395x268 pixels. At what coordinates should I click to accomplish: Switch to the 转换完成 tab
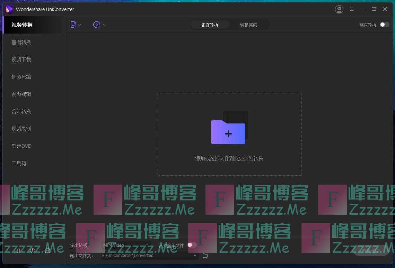point(248,25)
